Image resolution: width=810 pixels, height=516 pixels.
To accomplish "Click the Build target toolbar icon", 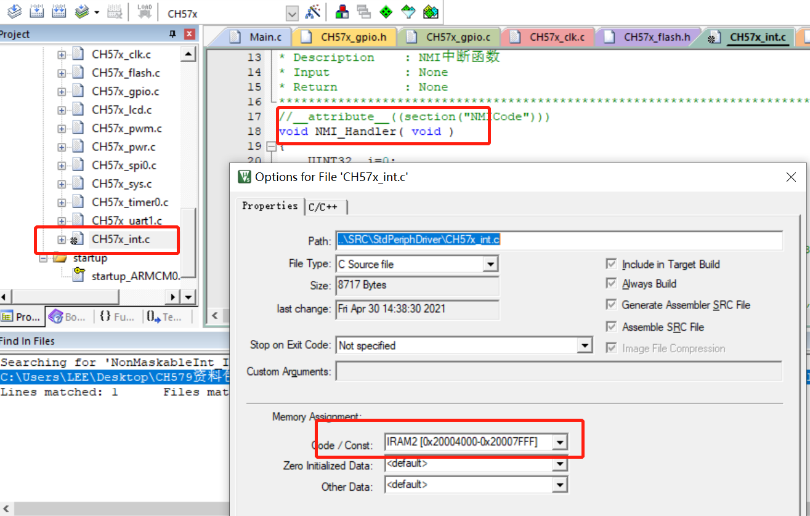I will pyautogui.click(x=37, y=12).
